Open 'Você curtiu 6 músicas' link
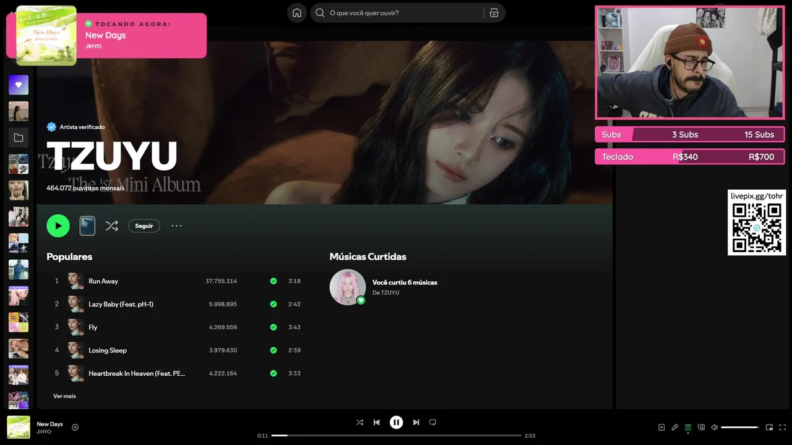Image resolution: width=792 pixels, height=445 pixels. [405, 282]
